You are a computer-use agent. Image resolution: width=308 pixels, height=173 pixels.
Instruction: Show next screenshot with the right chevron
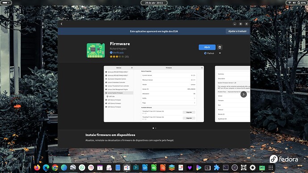pos(244,95)
